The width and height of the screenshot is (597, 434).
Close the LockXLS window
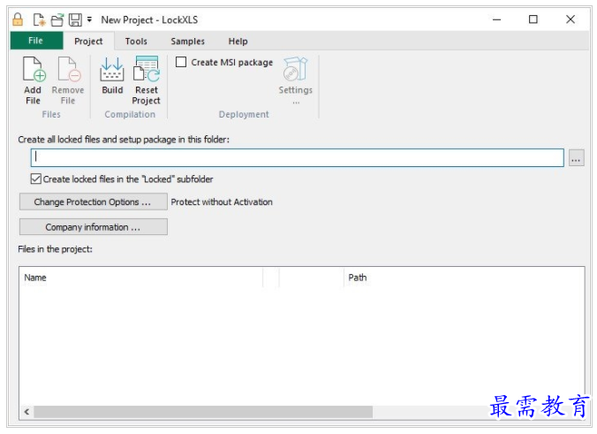click(x=570, y=19)
